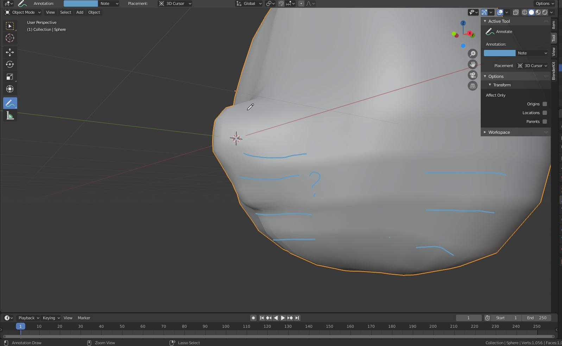Open the Playback popover

point(29,318)
